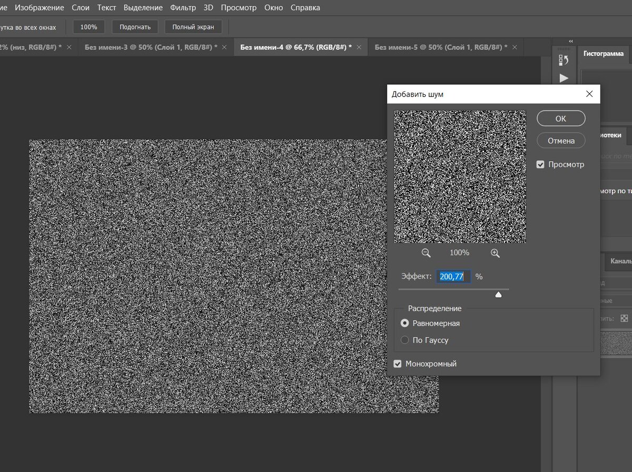Confirm noise with OK button

(x=561, y=119)
